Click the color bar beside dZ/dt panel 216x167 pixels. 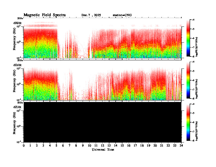tap(188, 122)
